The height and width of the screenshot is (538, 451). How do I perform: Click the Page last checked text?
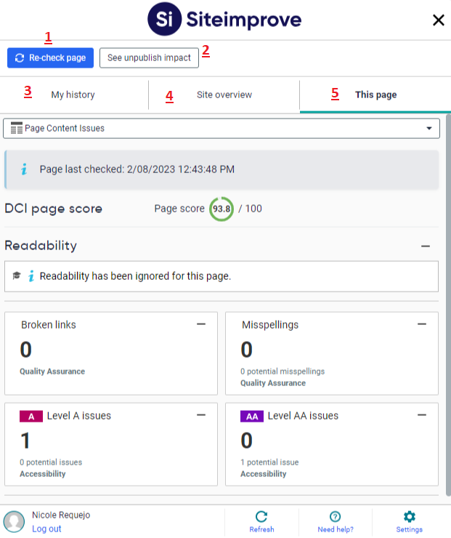(137, 169)
